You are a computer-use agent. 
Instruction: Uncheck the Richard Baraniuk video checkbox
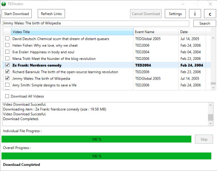pos(7,72)
